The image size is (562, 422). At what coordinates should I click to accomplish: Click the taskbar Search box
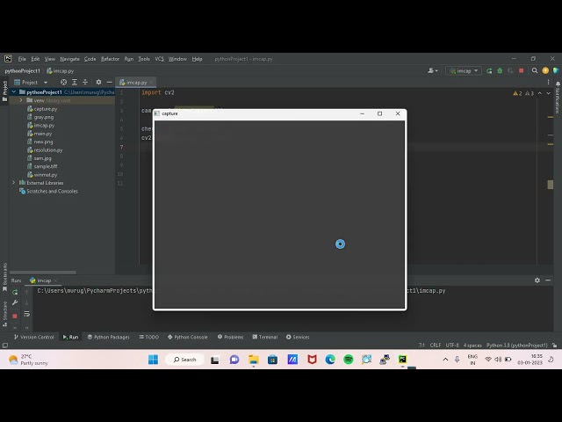(184, 360)
